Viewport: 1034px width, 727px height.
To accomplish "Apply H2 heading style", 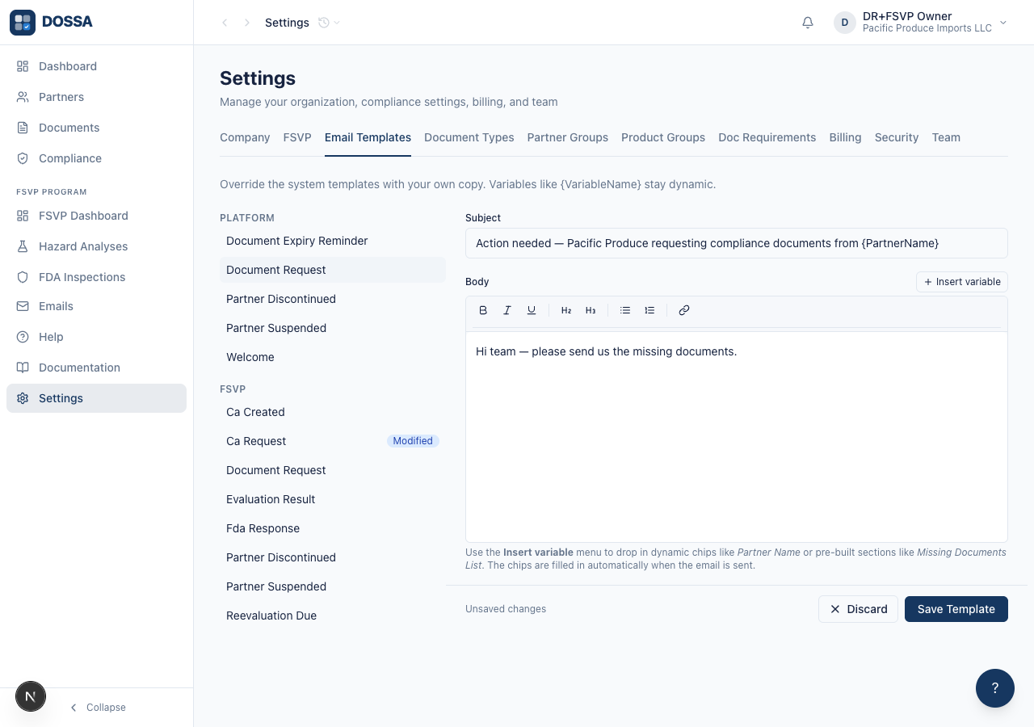I will click(566, 310).
